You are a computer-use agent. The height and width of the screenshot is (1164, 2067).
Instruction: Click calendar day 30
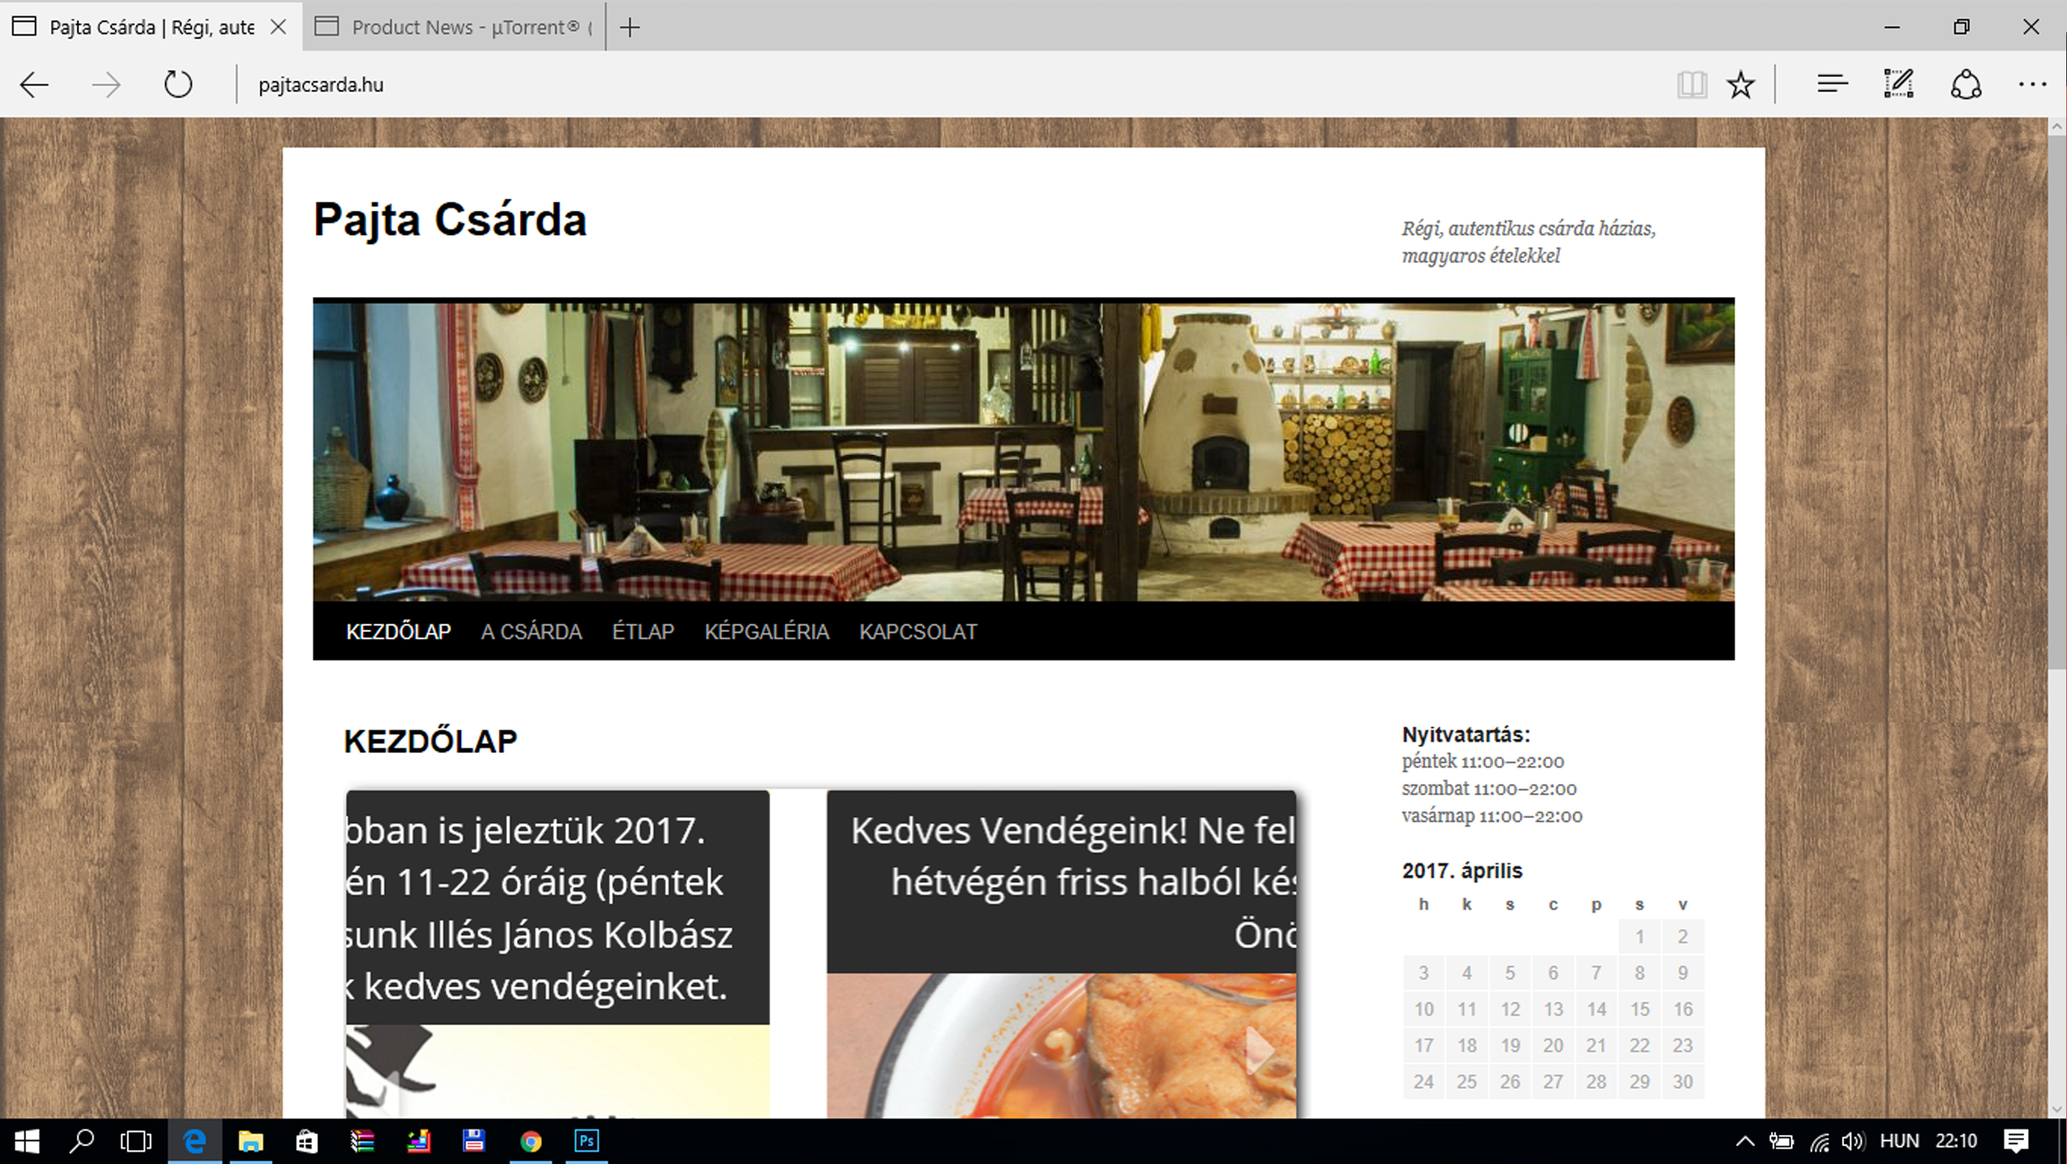point(1682,1082)
